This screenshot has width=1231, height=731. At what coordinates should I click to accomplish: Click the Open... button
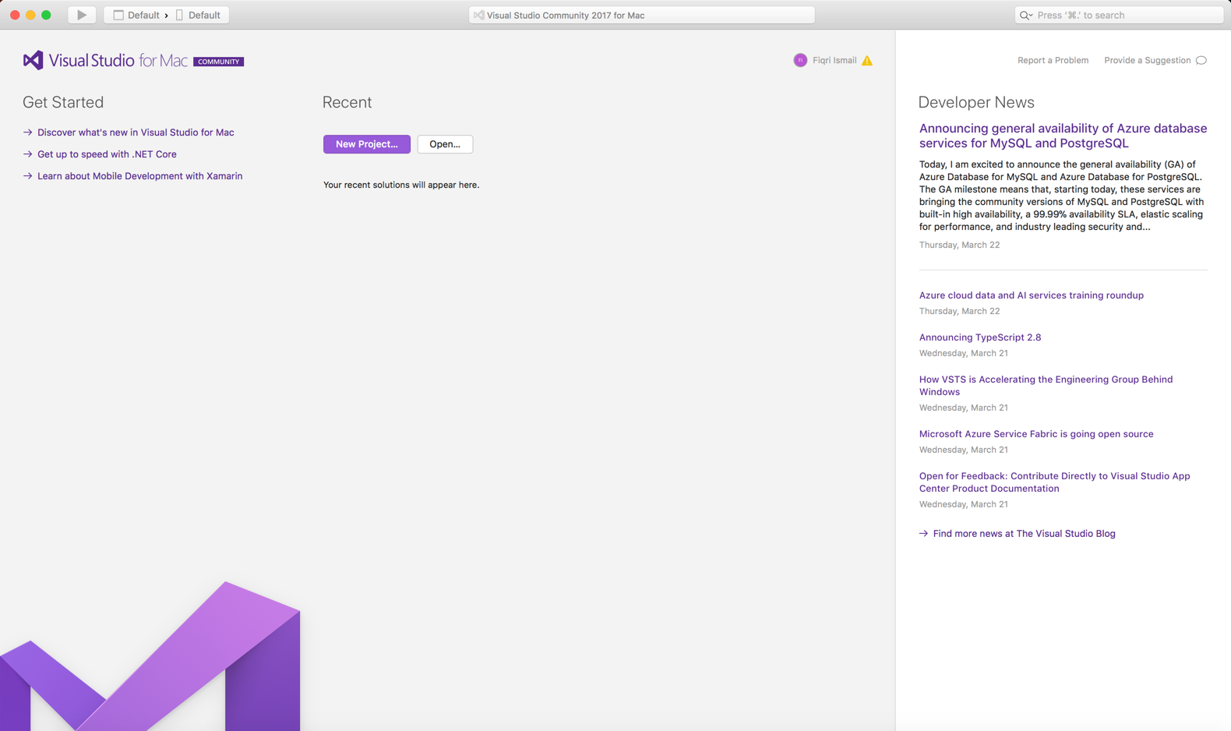pos(445,144)
